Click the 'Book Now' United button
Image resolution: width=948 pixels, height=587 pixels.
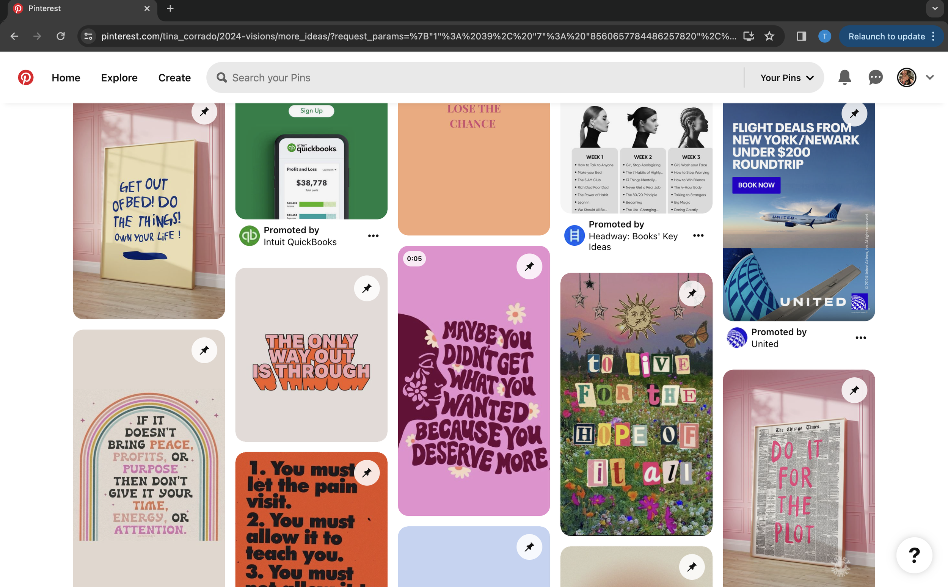[x=756, y=185]
